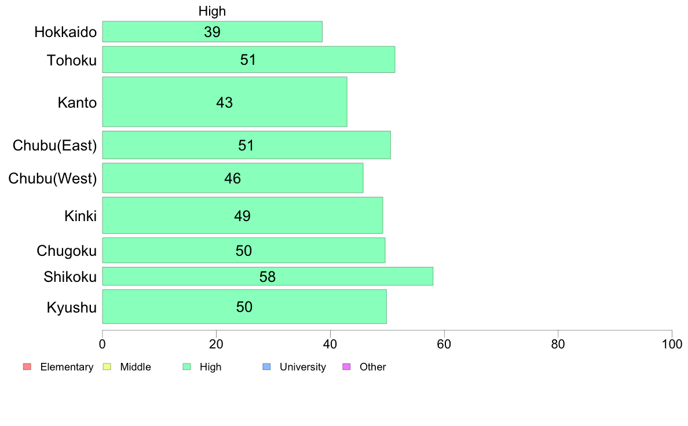The height and width of the screenshot is (426, 688).
Task: Click the Hokkaido region label
Action: tap(65, 32)
